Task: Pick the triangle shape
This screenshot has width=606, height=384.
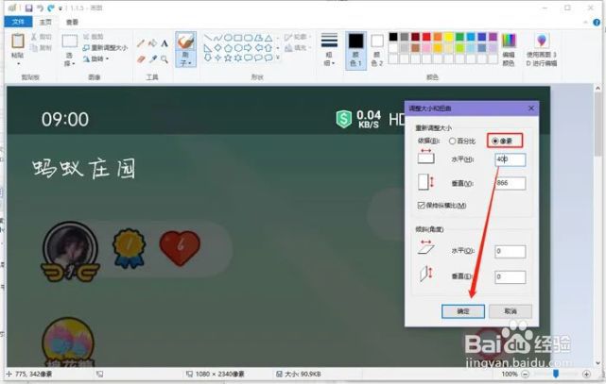Action: [268, 38]
